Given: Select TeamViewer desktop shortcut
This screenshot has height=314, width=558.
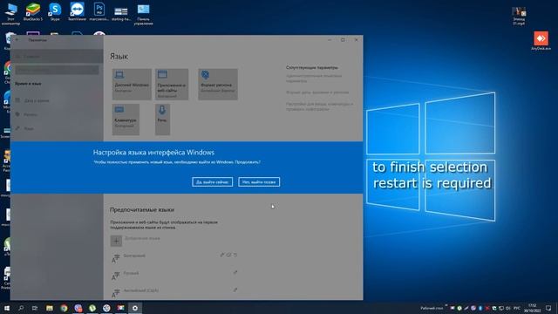Looking at the screenshot, I should 77,12.
